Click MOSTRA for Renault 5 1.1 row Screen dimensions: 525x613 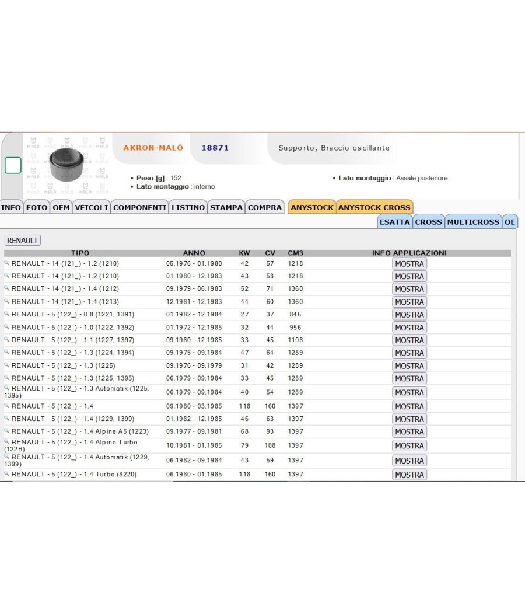click(x=409, y=340)
